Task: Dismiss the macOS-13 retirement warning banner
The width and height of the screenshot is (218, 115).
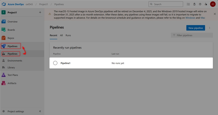Action: coord(214,14)
